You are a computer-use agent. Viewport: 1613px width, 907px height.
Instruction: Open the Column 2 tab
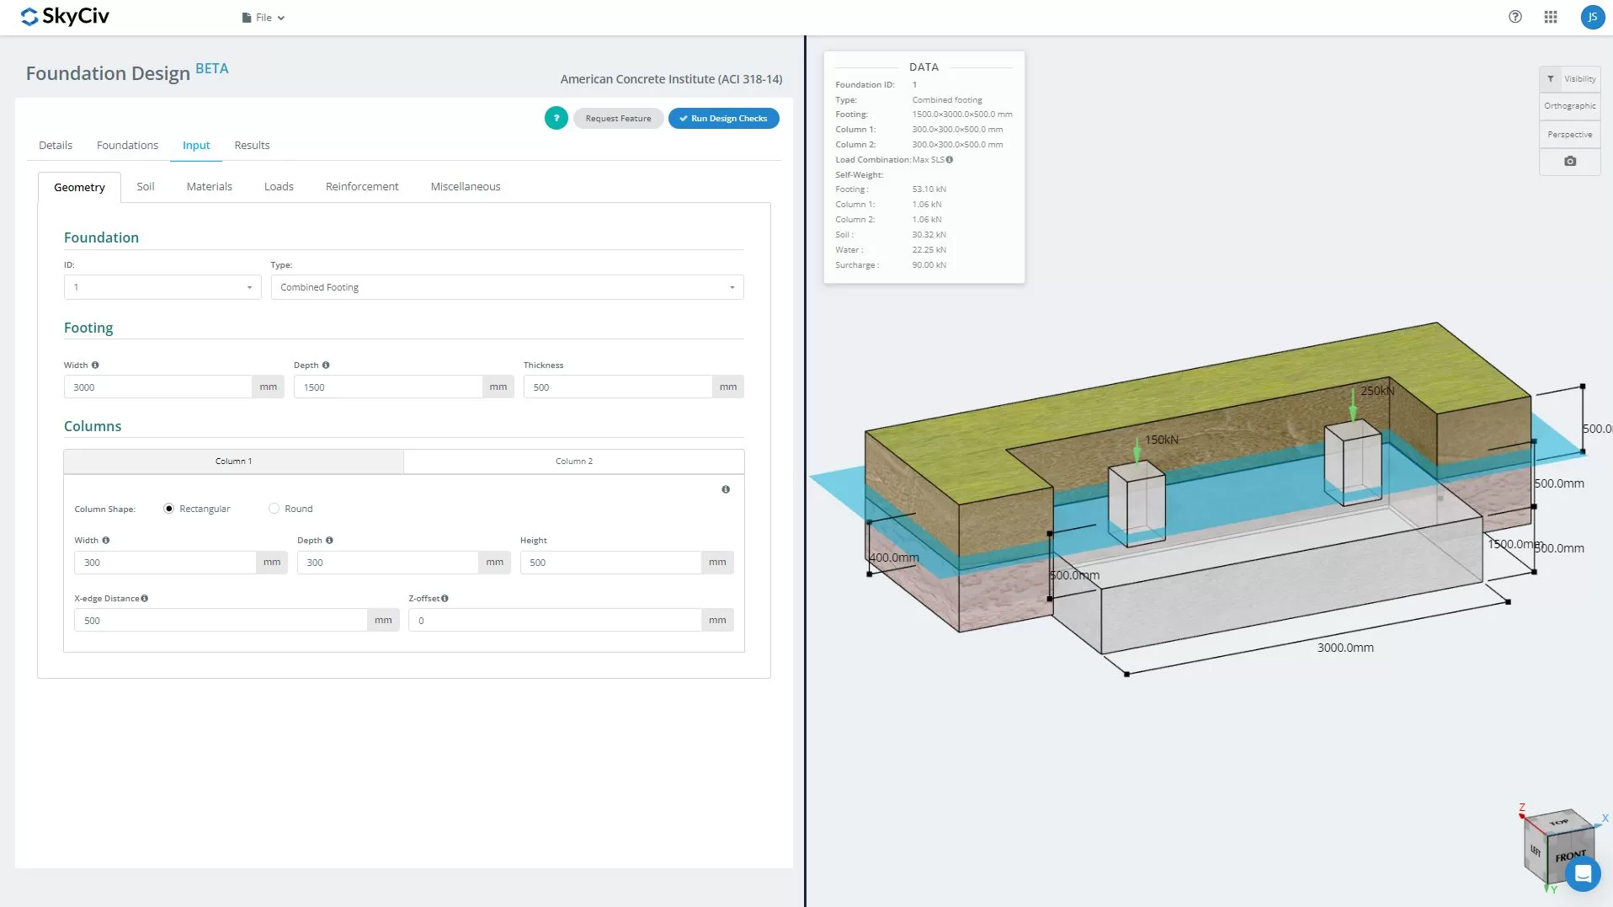point(574,462)
